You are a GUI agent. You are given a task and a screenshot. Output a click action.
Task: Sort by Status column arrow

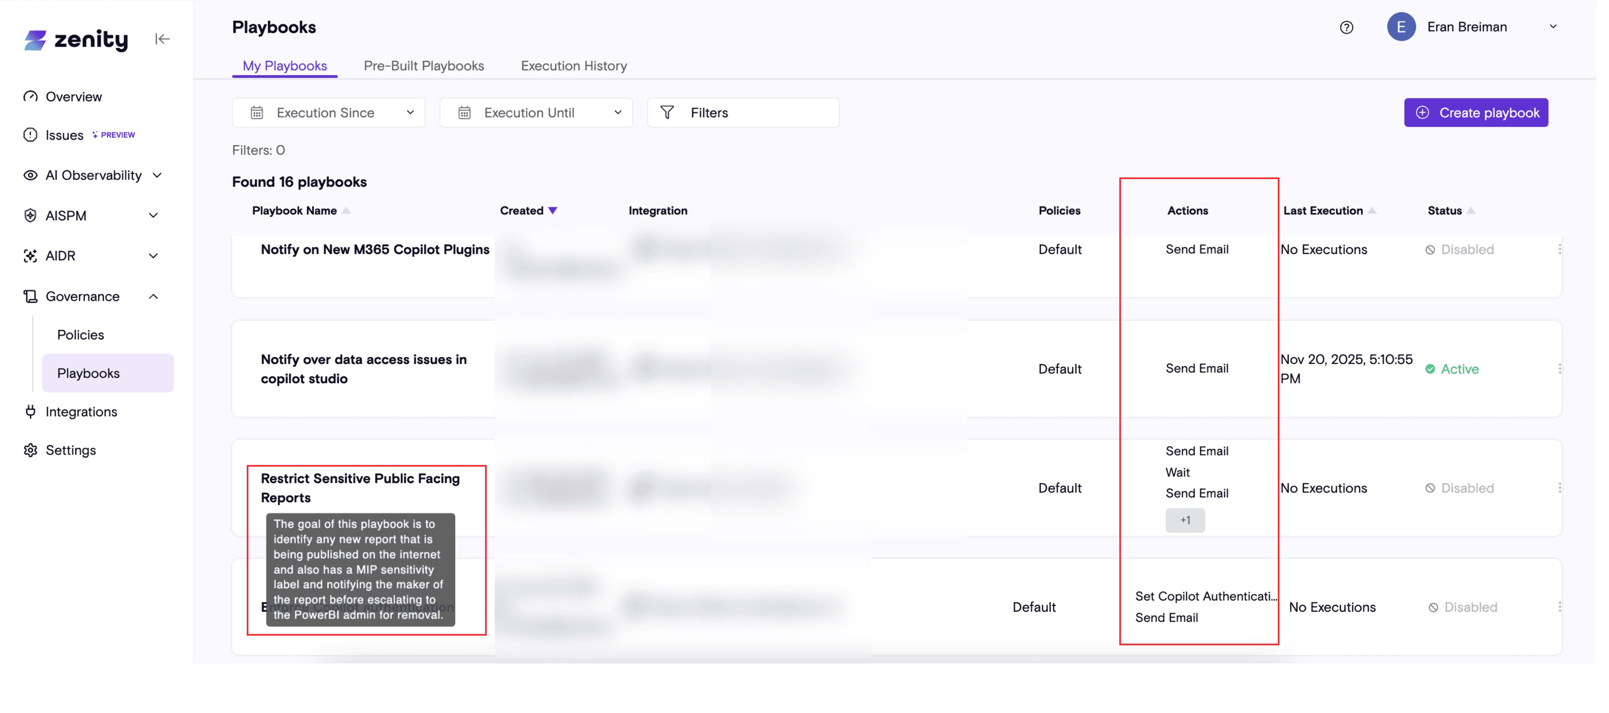[1470, 211]
